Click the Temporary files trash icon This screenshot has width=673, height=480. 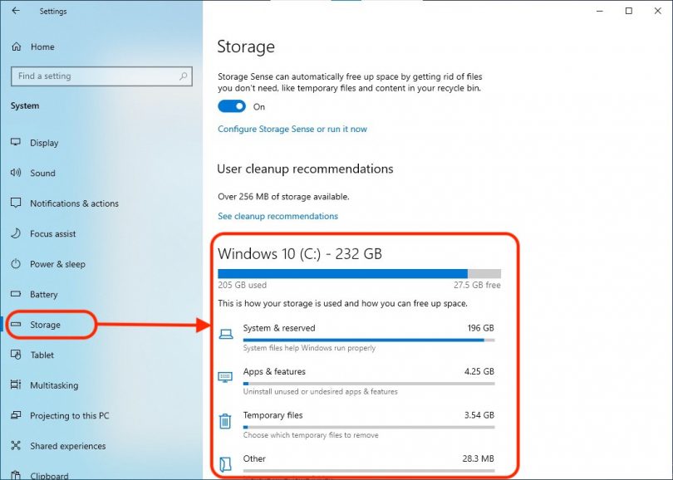coord(225,421)
